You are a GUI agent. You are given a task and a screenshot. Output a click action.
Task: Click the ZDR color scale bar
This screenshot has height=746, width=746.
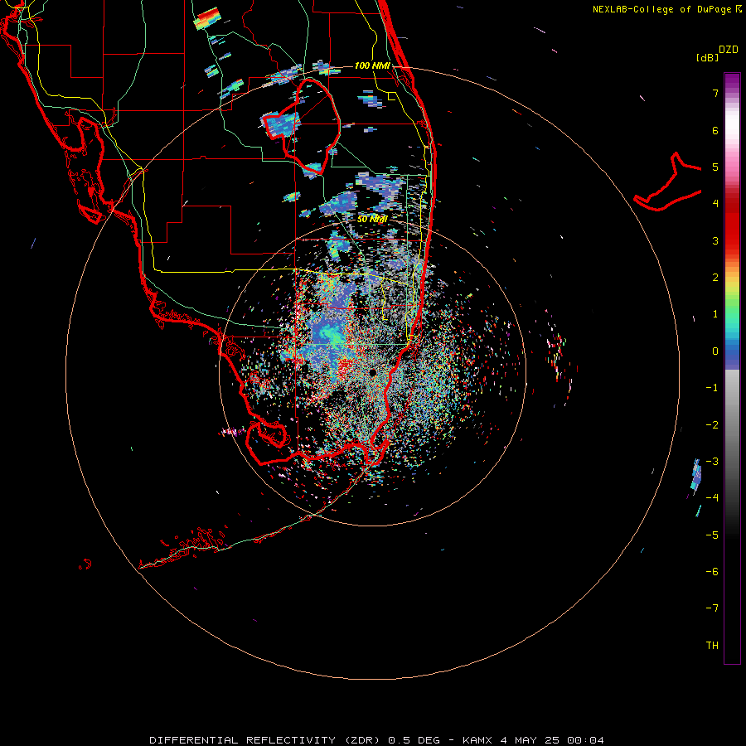(732, 368)
